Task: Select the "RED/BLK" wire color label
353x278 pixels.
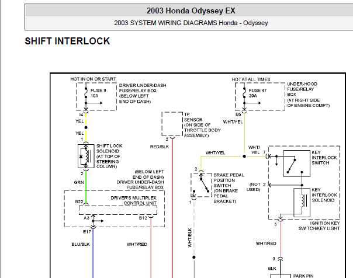Action: (160, 147)
